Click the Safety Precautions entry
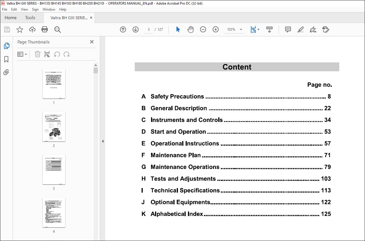 (236, 96)
